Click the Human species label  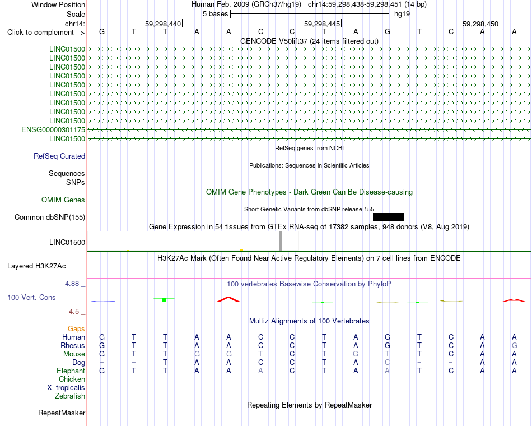point(73,337)
